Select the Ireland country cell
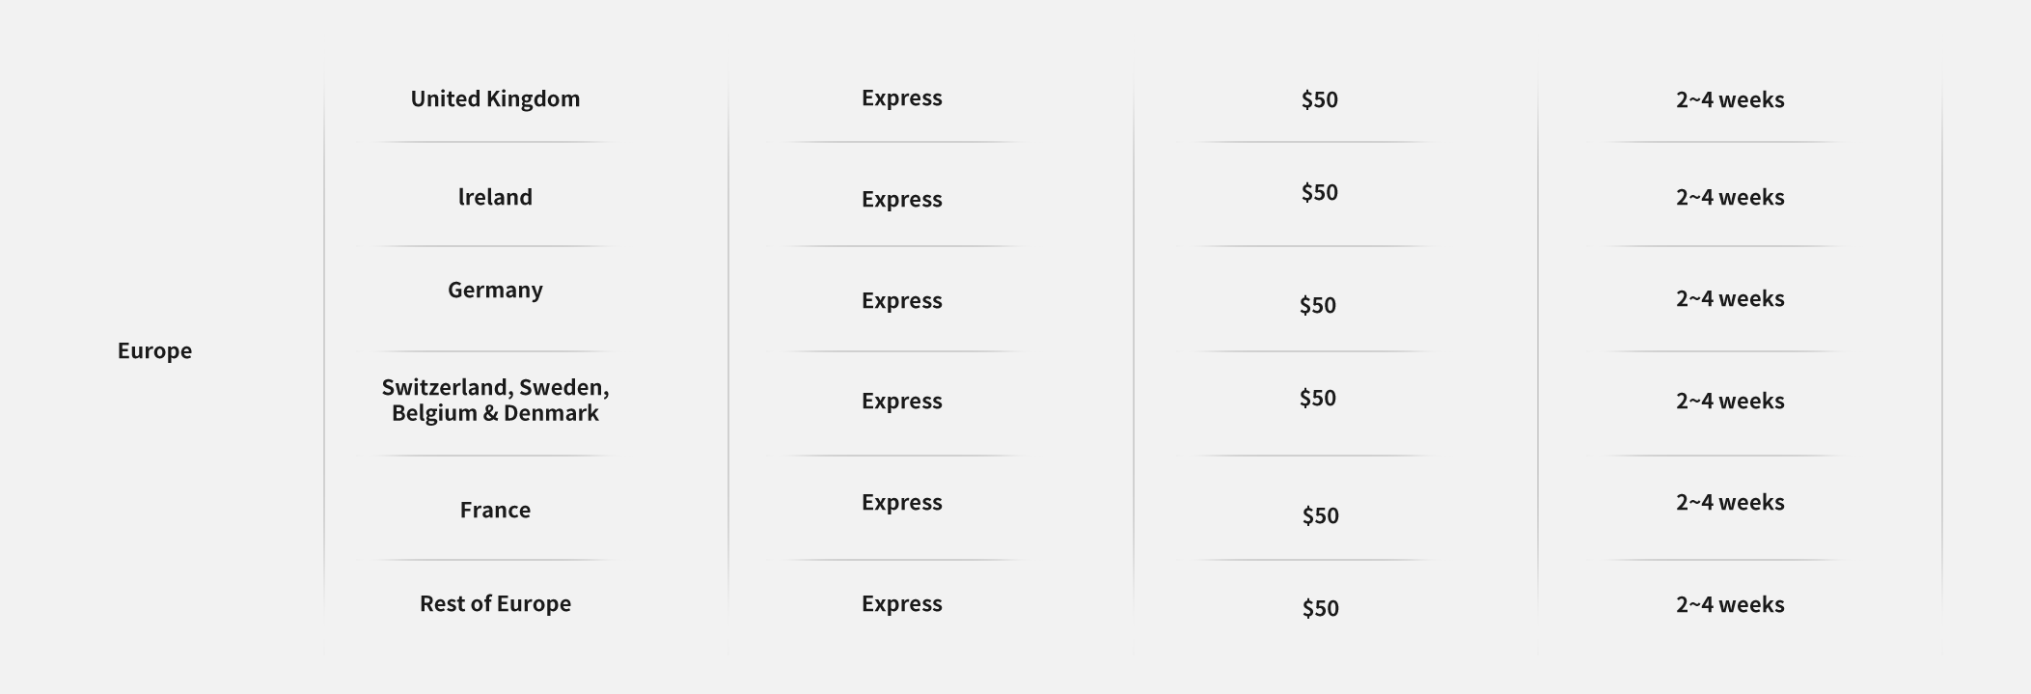 click(x=495, y=197)
